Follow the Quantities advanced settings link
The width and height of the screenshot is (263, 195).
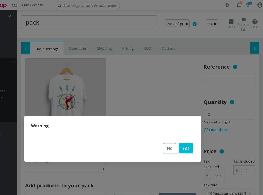[218, 130]
